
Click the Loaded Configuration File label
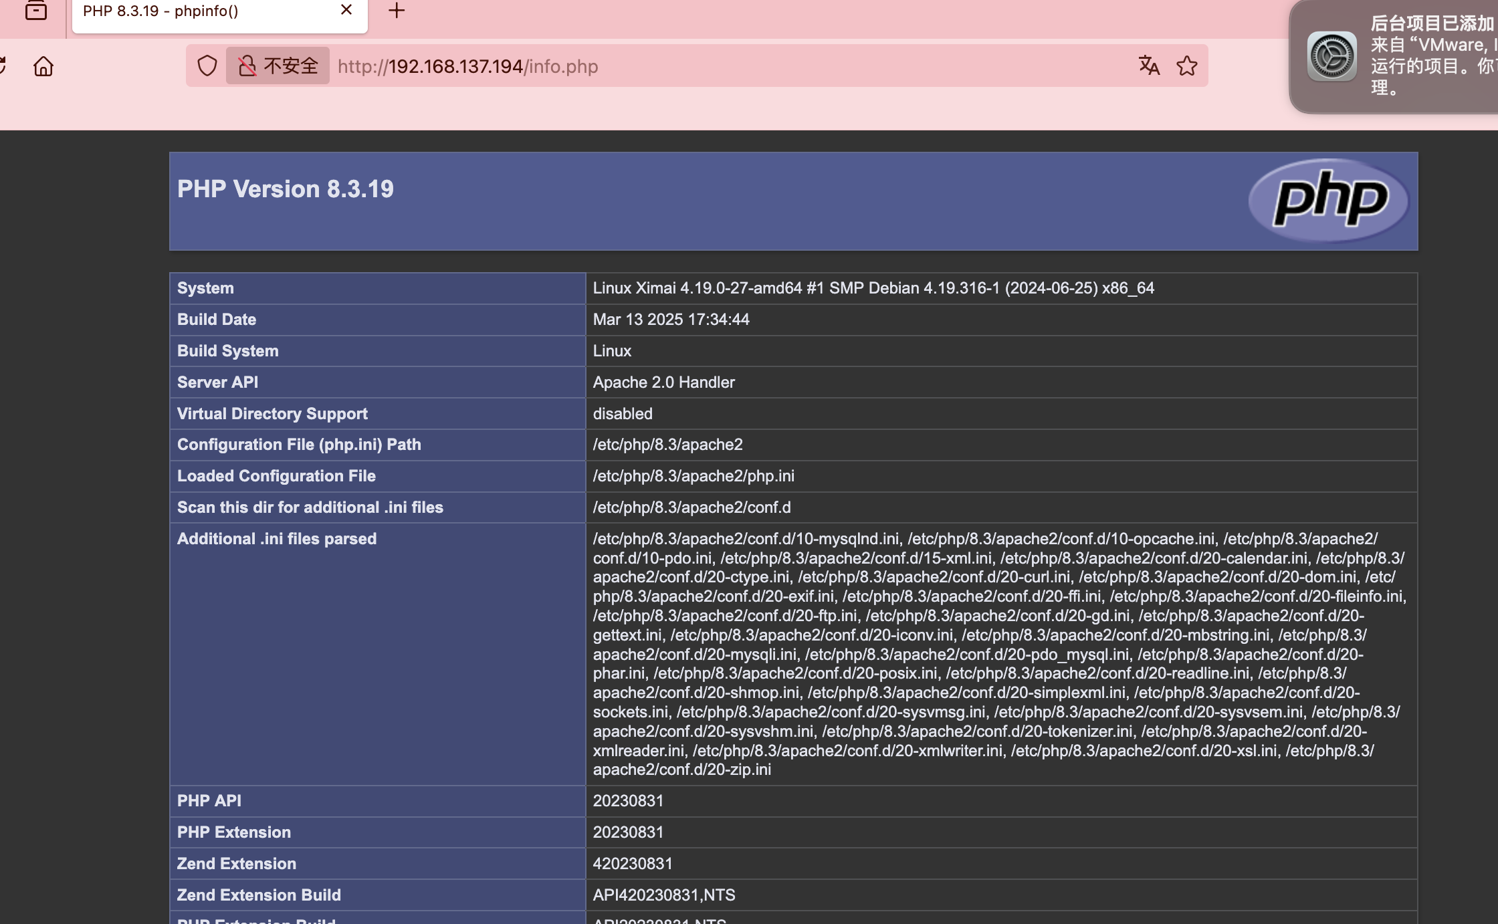(x=276, y=476)
